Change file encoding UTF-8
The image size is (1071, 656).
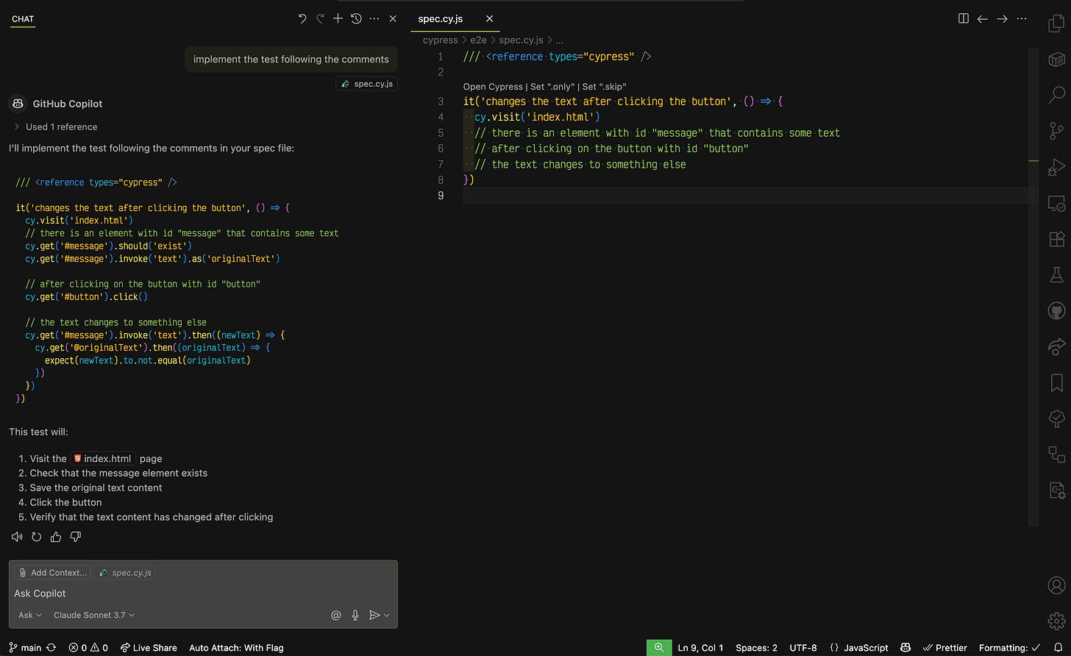coord(803,648)
